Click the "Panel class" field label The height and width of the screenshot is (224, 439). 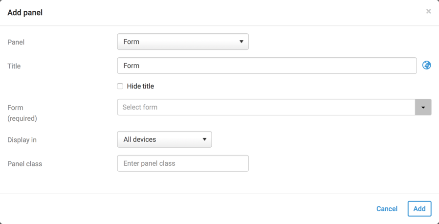pyautogui.click(x=25, y=164)
